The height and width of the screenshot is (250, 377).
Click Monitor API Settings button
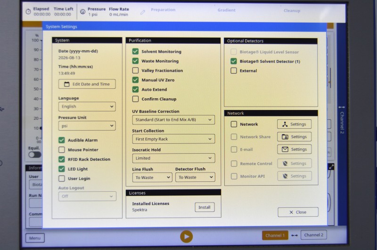point(294,176)
